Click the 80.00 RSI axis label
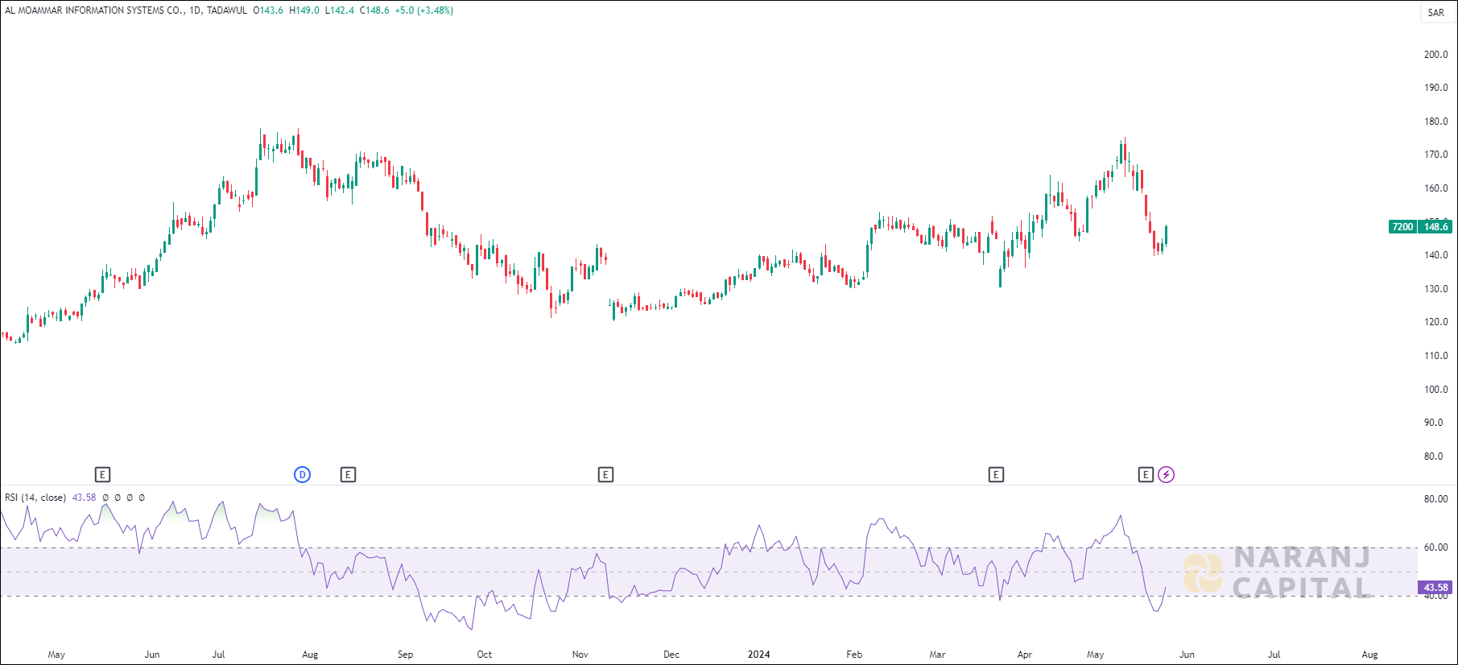 pyautogui.click(x=1435, y=499)
